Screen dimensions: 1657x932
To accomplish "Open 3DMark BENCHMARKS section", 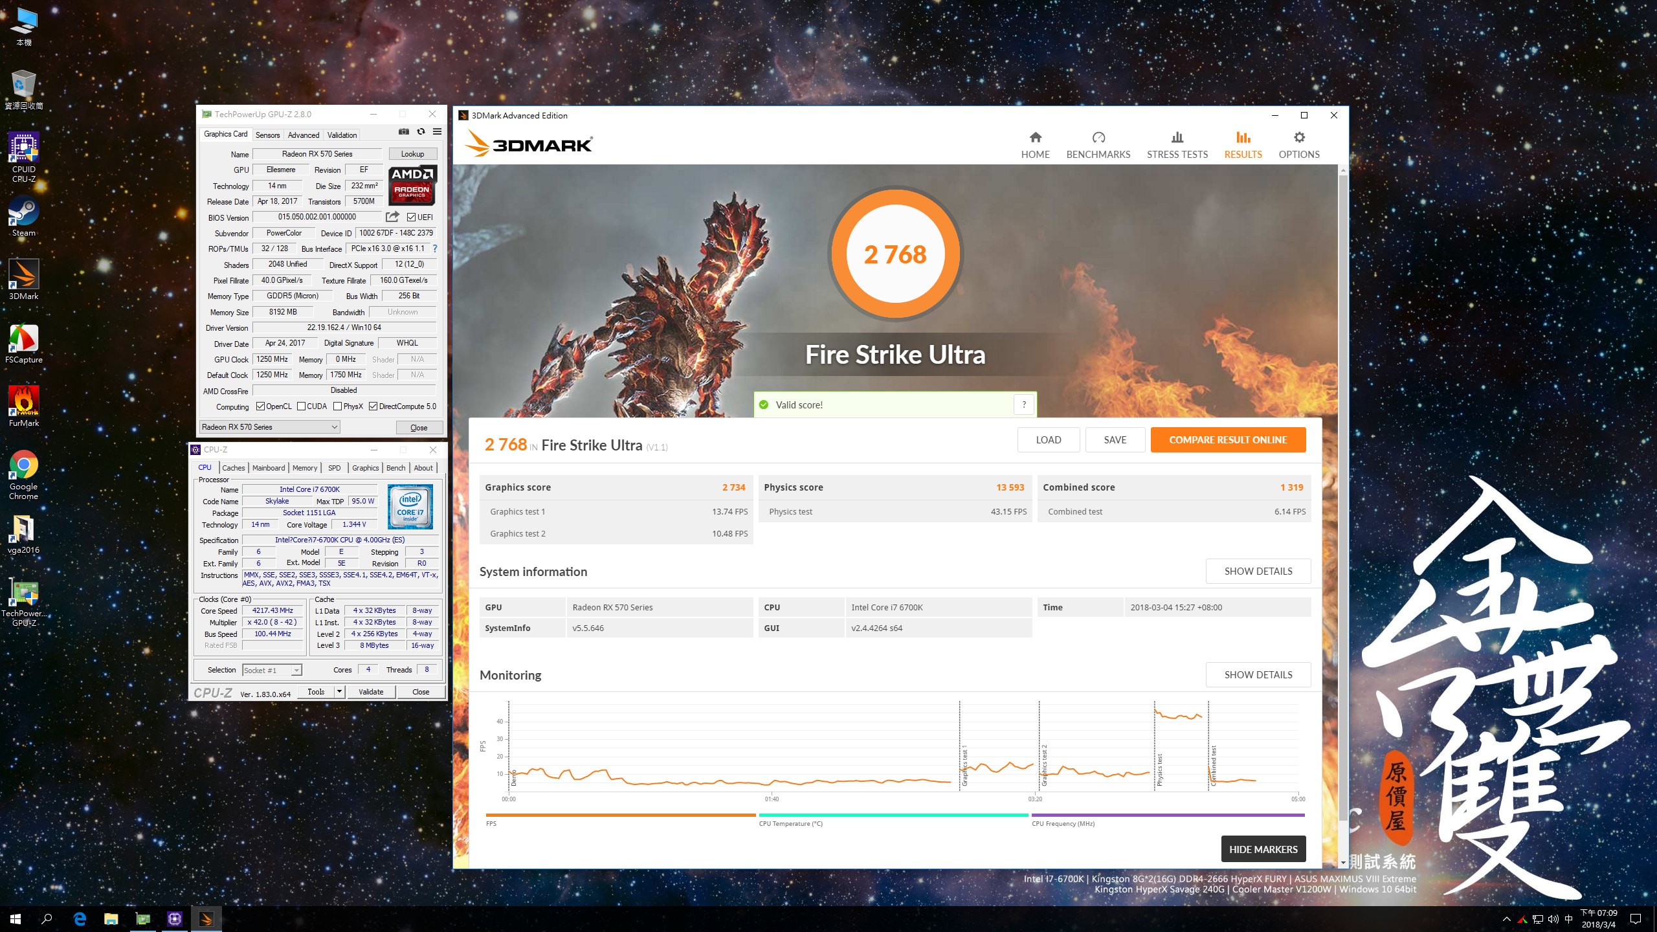I will pyautogui.click(x=1098, y=146).
